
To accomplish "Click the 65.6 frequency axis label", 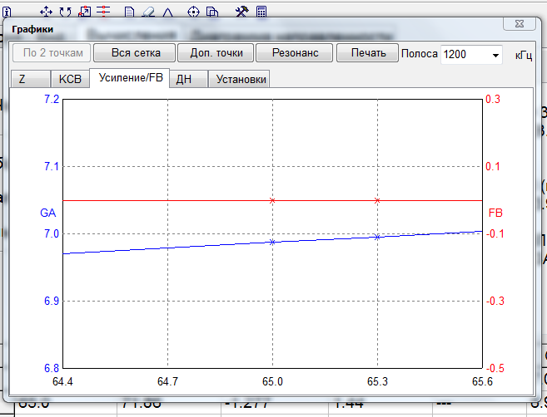I will 482,381.
